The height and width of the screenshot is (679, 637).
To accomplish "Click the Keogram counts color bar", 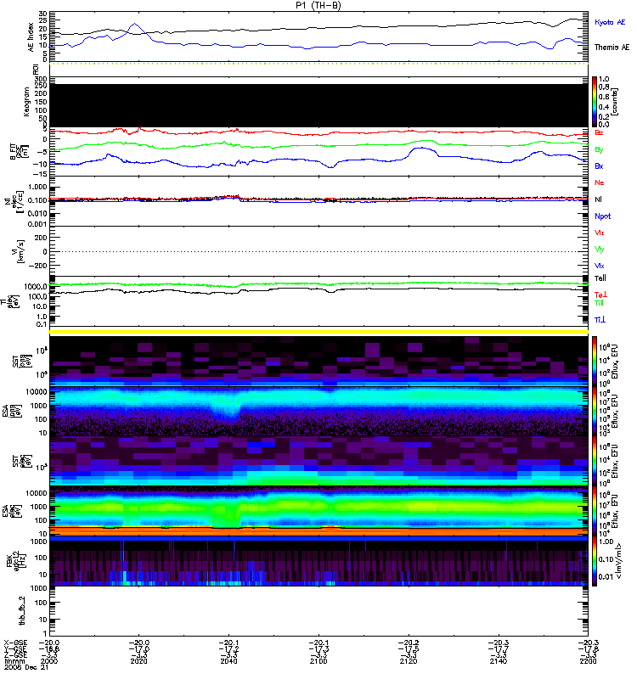I will [595, 102].
